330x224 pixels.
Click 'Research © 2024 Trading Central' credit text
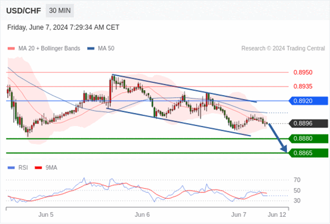(x=283, y=48)
